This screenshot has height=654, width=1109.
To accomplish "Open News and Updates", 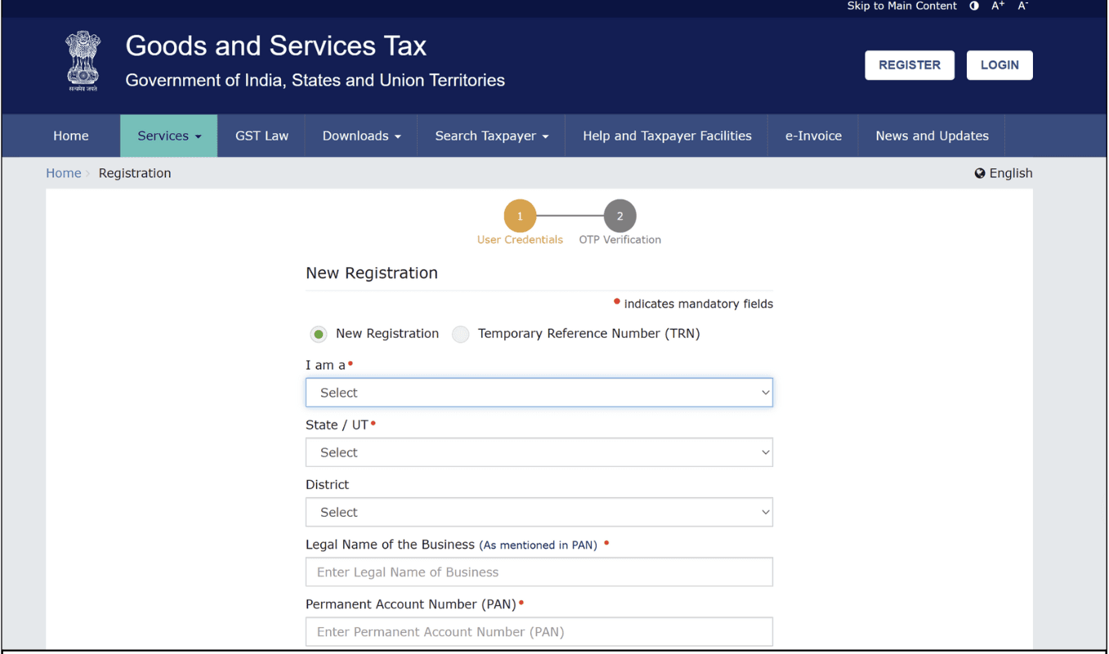I will [932, 136].
